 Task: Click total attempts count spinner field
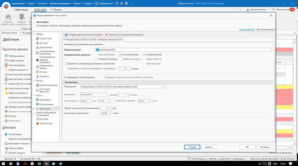(x=106, y=108)
